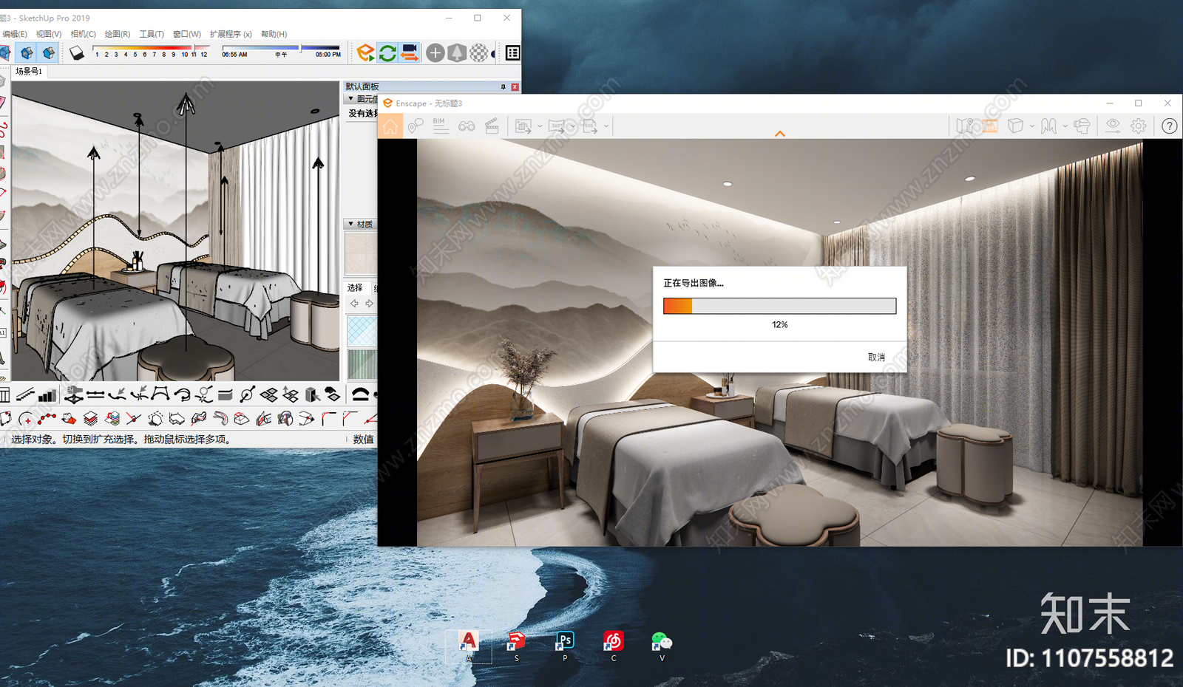Image resolution: width=1183 pixels, height=687 pixels.
Task: Toggle the Enscape VR headset icon
Action: tap(1082, 126)
